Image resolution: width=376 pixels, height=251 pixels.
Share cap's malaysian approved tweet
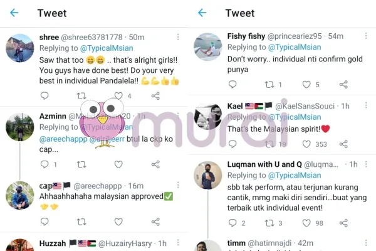(155, 222)
